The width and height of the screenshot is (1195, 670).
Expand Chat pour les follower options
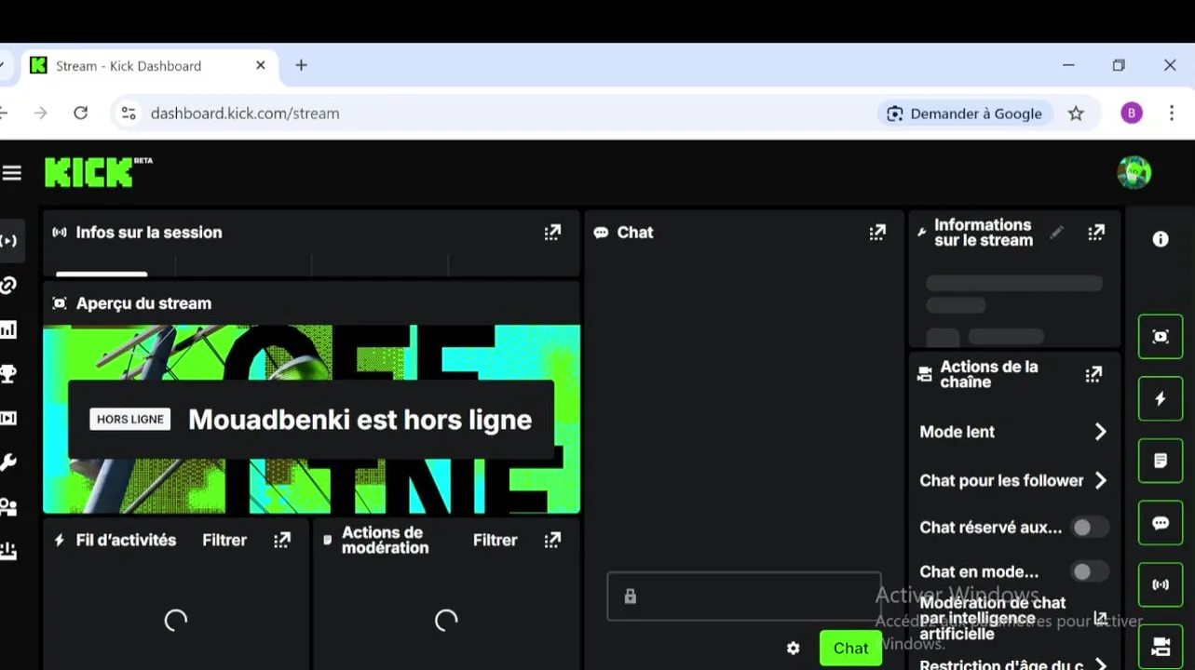(1100, 480)
